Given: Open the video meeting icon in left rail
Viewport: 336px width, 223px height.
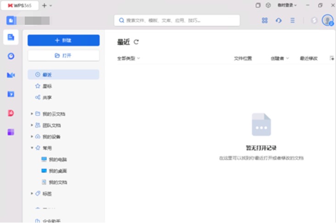Looking at the screenshot, I should pyautogui.click(x=11, y=75).
